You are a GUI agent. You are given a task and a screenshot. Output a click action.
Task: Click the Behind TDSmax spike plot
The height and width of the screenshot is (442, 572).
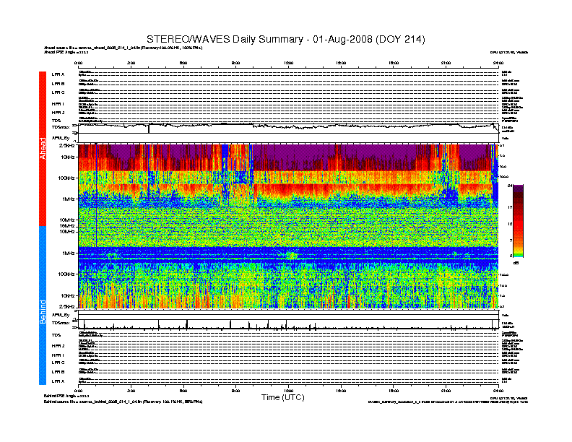[x=288, y=324]
